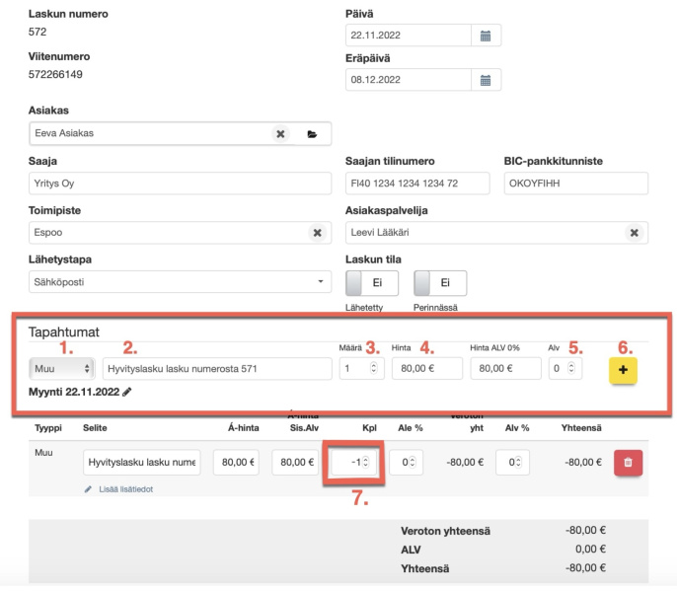Click the invoice number 572 text
The image size is (677, 591).
(38, 32)
